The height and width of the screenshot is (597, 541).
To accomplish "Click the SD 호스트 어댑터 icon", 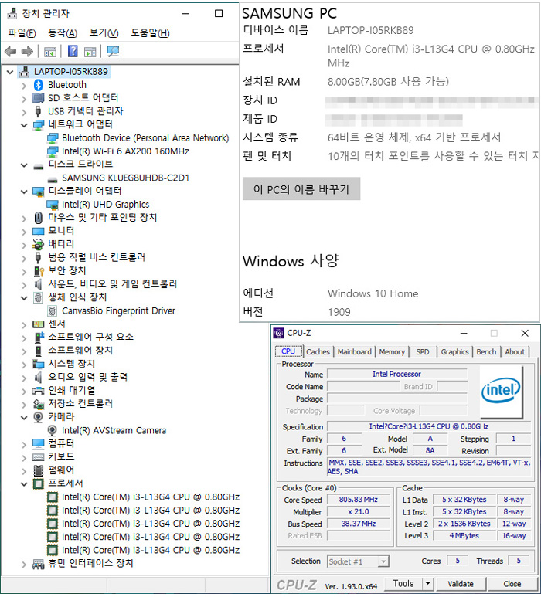I will pyautogui.click(x=38, y=98).
